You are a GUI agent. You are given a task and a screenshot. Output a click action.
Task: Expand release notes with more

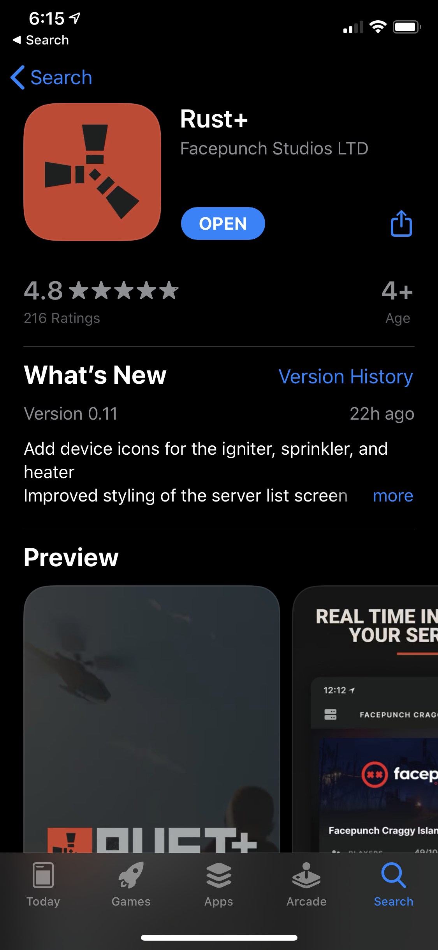pos(393,496)
